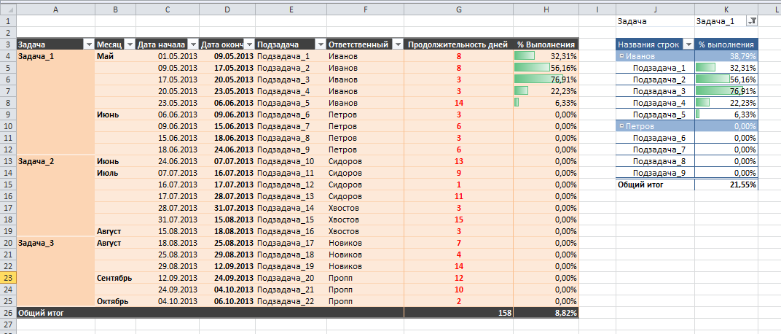Screen dimensions: 781x334
Task: Open the Дата оконч filter dropdown
Action: click(x=249, y=44)
